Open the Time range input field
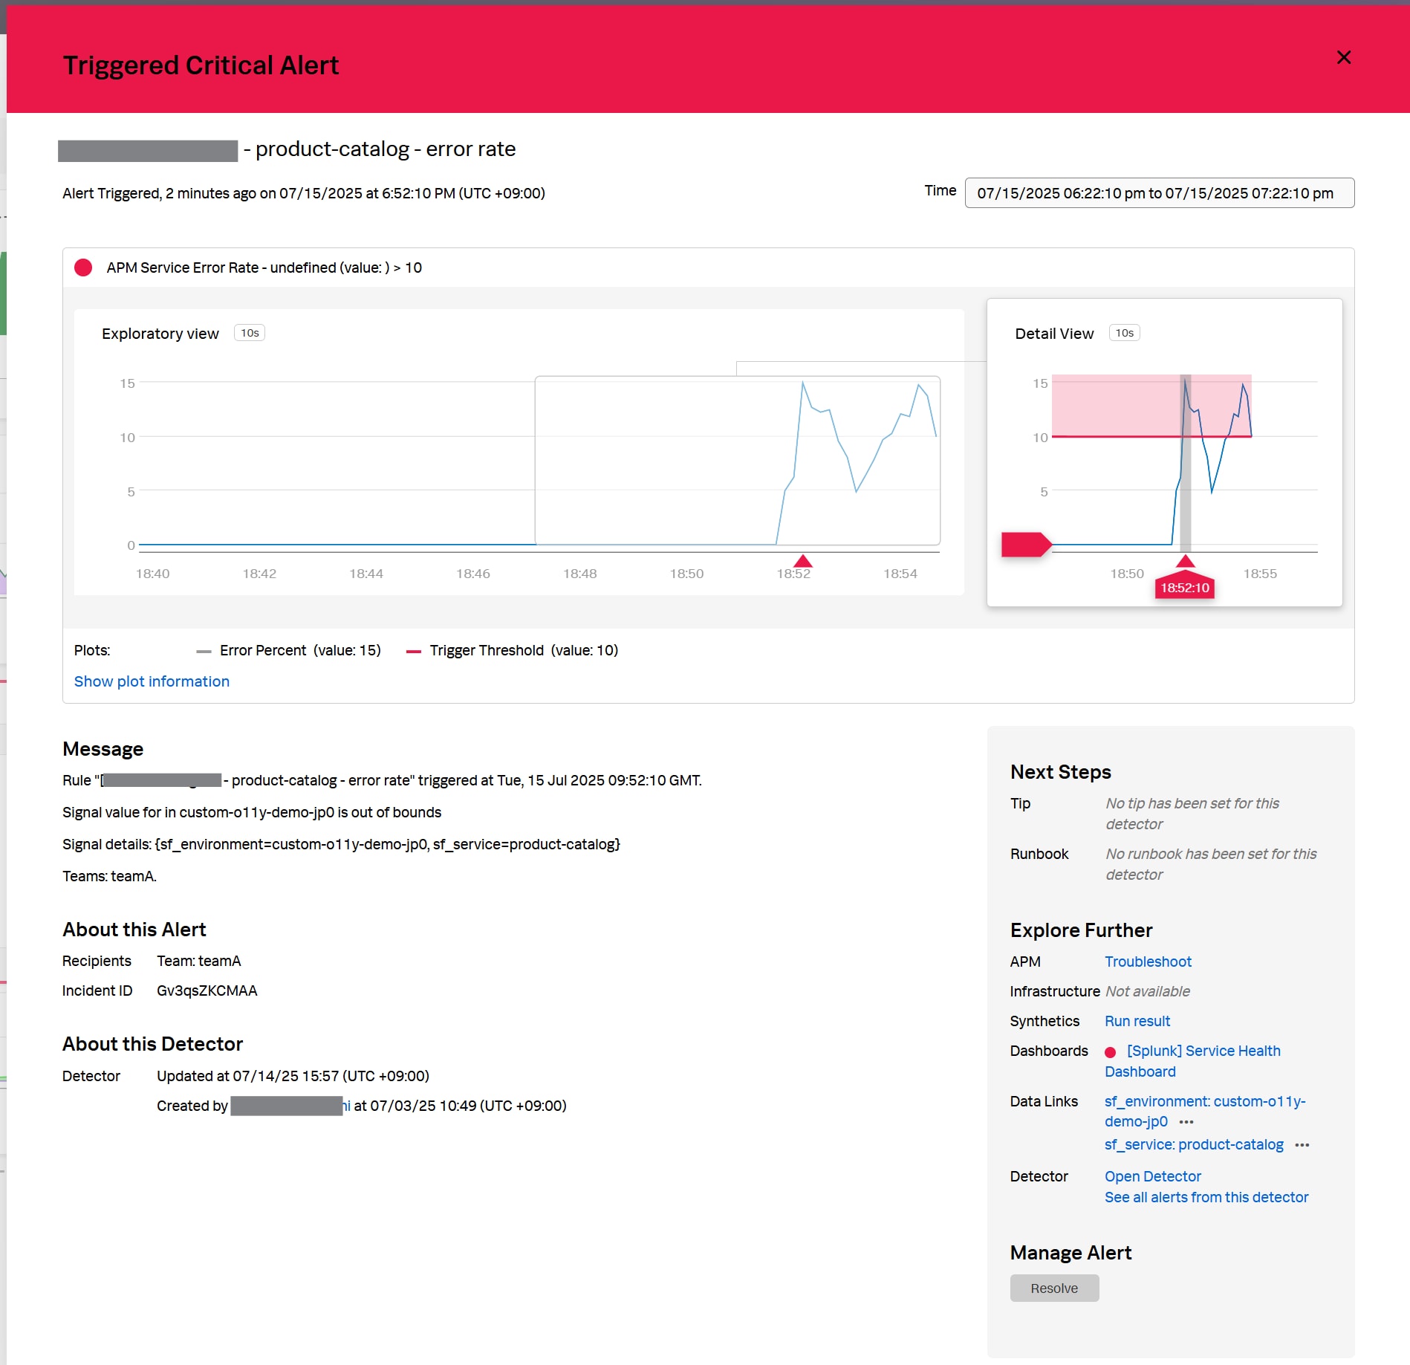The image size is (1410, 1365). (1159, 193)
